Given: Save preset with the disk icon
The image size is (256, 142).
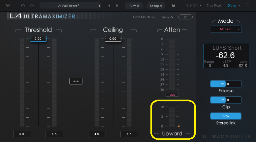Looking at the screenshot, I should 174,6.
